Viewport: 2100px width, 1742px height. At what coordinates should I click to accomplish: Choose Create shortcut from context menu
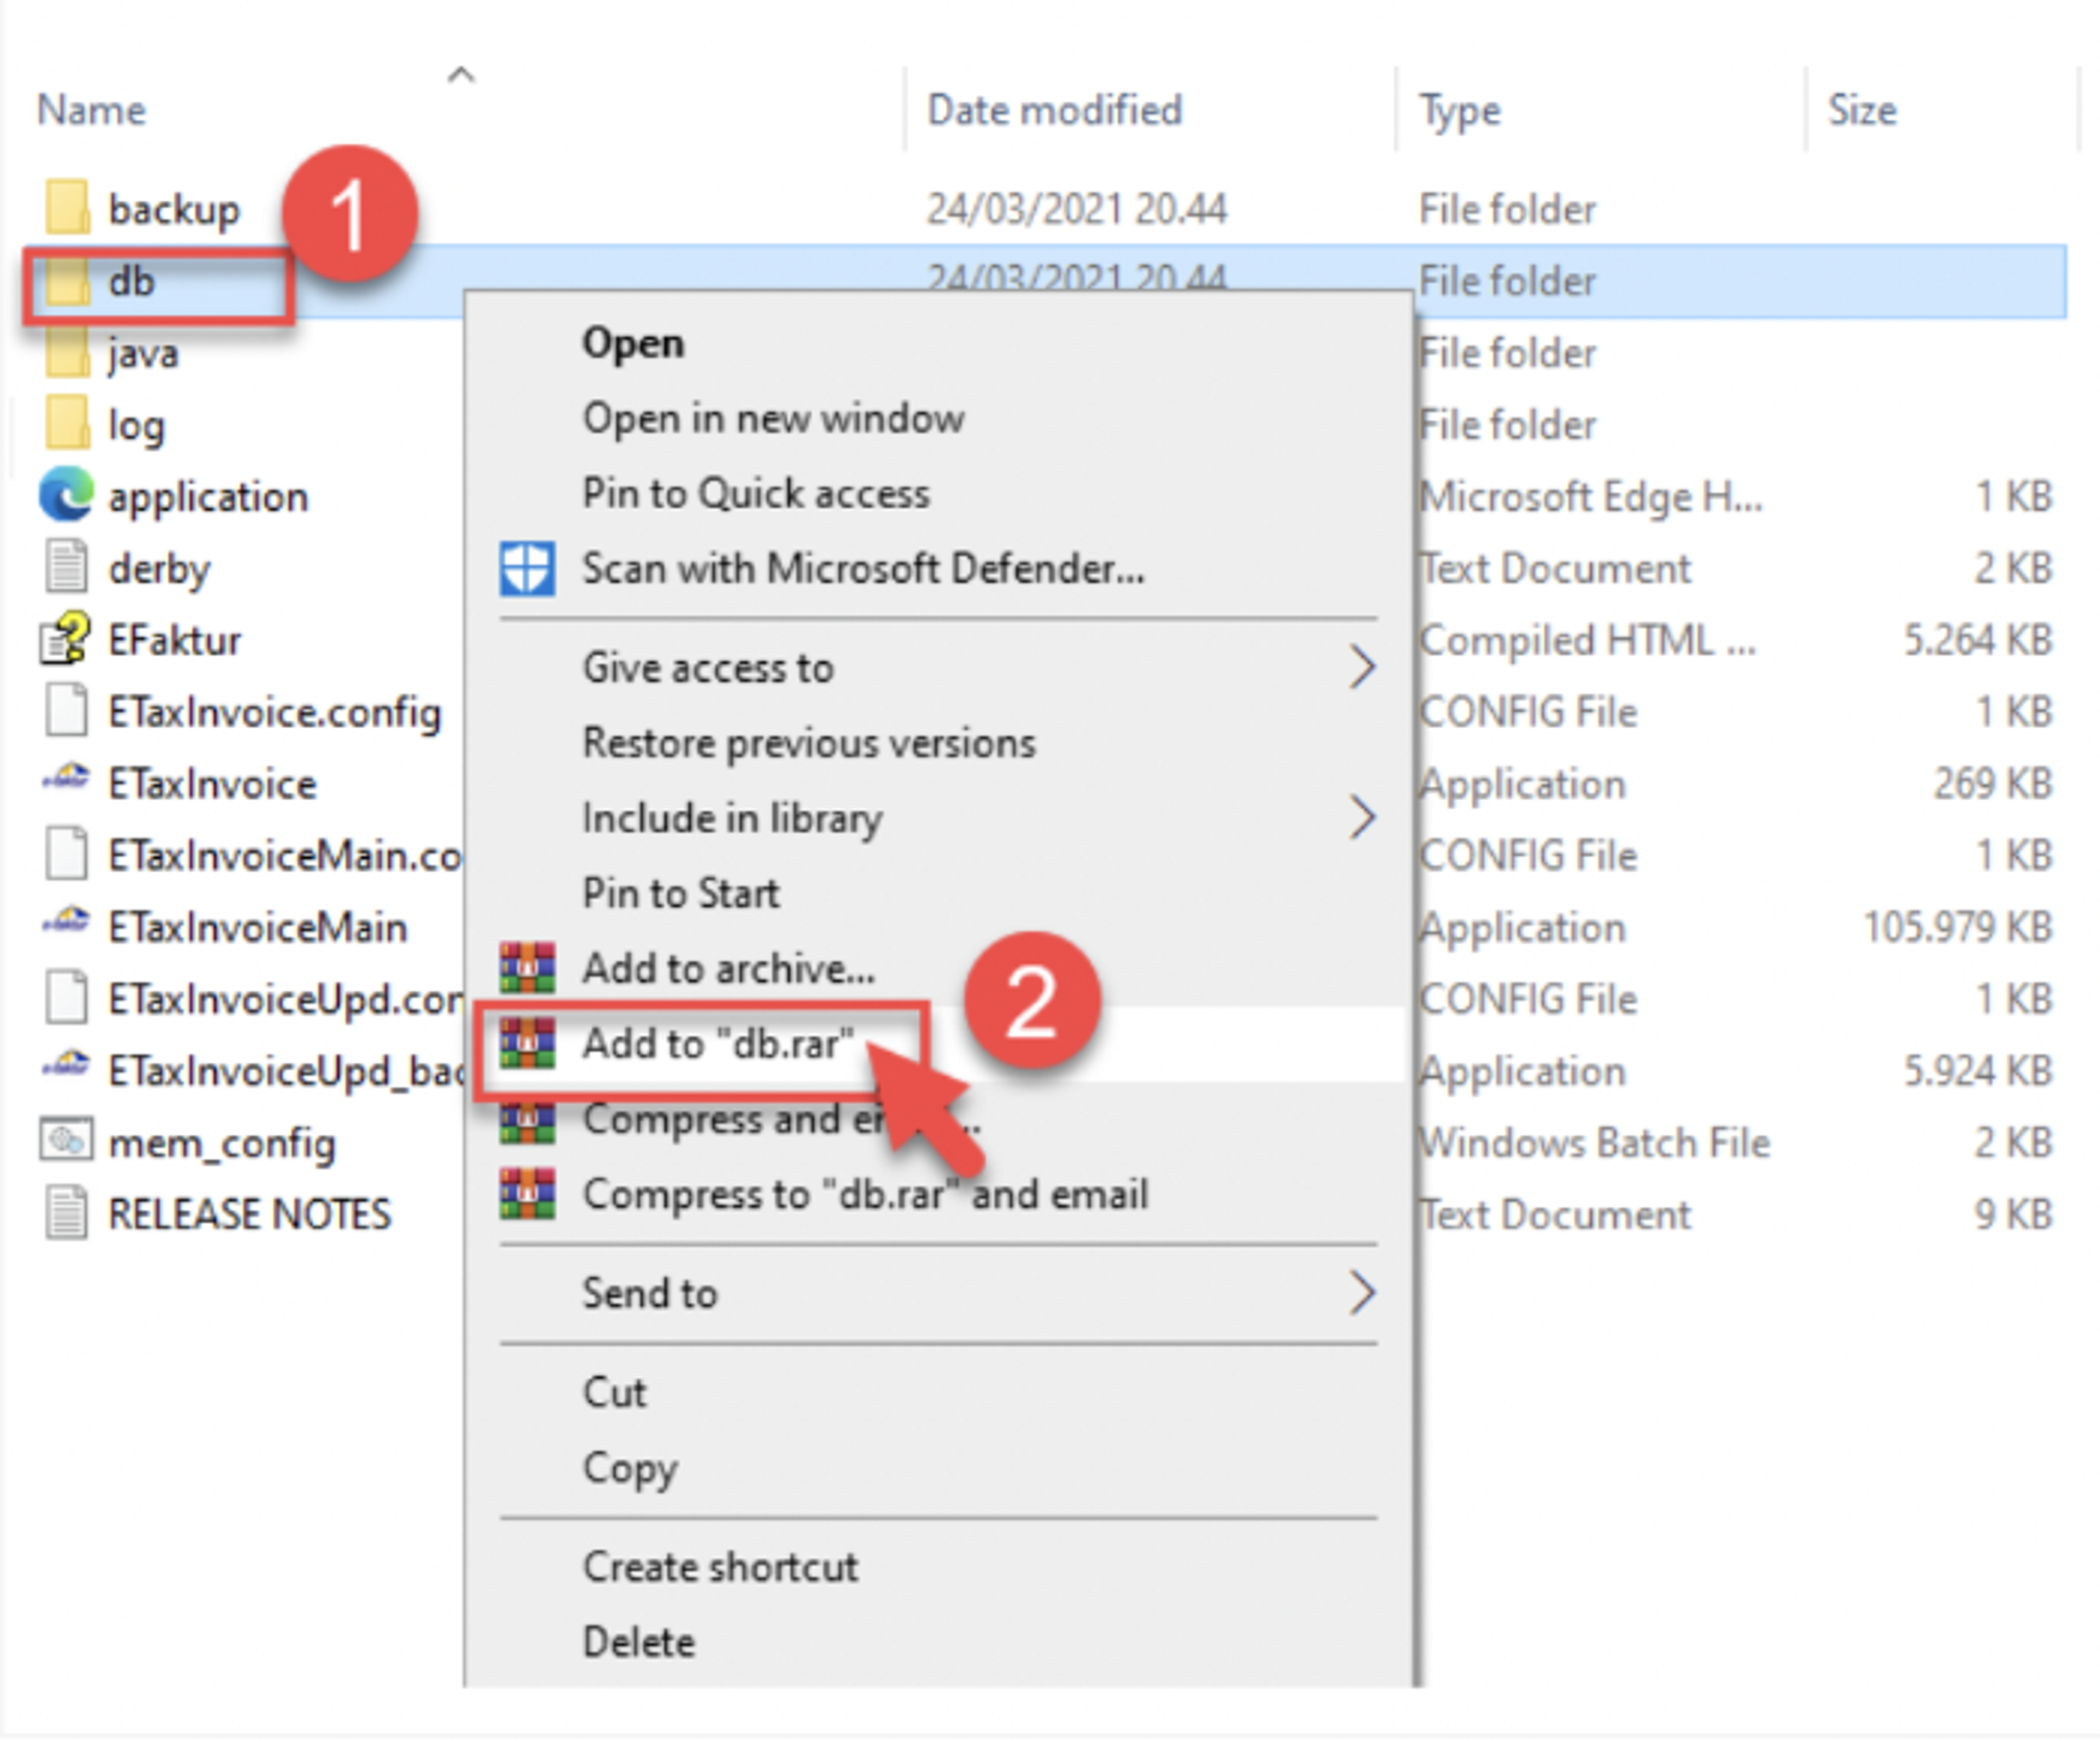point(720,1567)
